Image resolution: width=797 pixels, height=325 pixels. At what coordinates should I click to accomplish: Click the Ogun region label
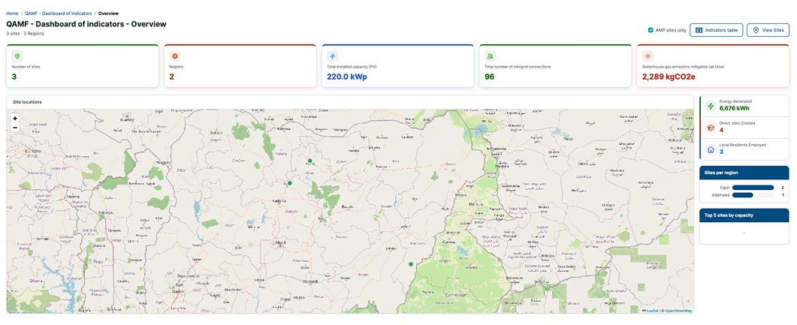pos(724,188)
